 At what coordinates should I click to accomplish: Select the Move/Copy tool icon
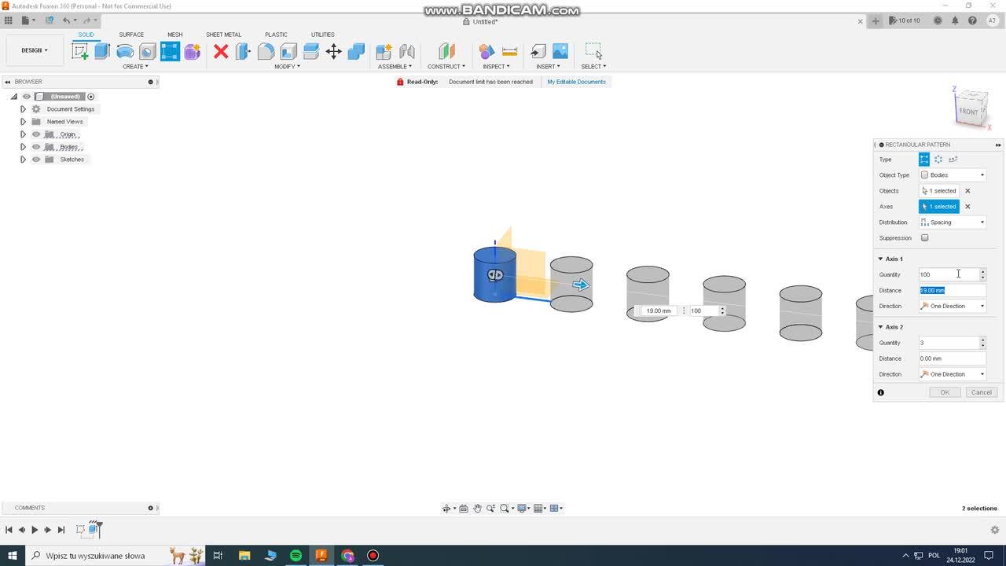(x=333, y=51)
